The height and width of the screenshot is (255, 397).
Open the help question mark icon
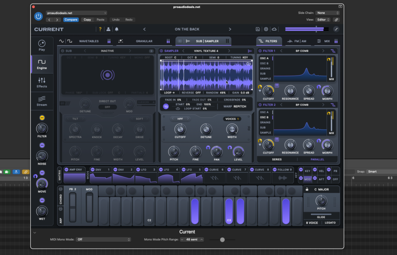click(x=100, y=29)
